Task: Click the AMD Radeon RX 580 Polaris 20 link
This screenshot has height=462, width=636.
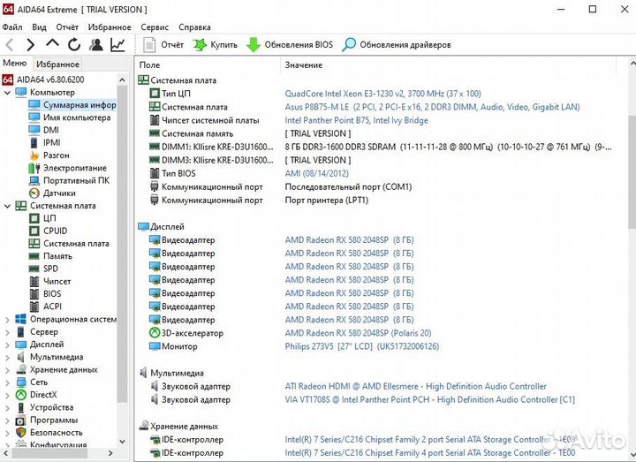Action: pos(358,333)
